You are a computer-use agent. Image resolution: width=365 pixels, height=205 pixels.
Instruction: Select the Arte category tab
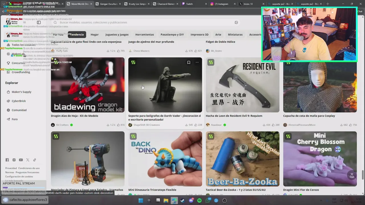[x=218, y=34]
